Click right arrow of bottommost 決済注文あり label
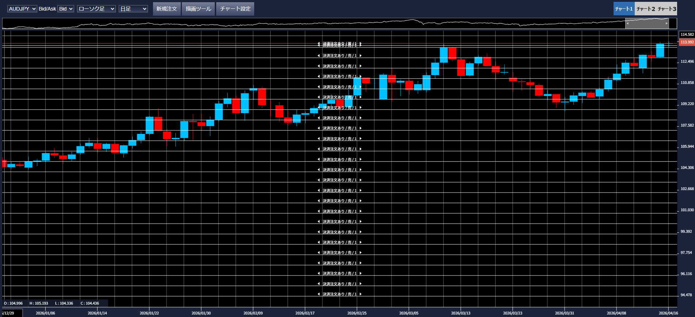This screenshot has height=317, width=695. click(x=360, y=294)
